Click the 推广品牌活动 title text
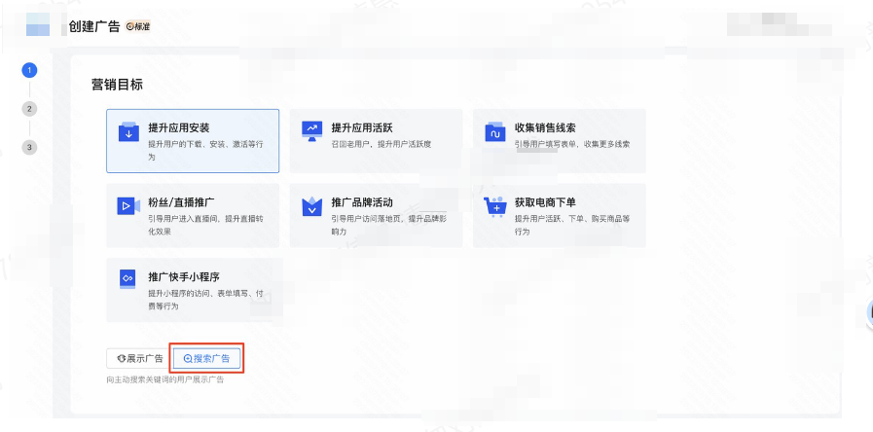The width and height of the screenshot is (873, 432). [362, 202]
